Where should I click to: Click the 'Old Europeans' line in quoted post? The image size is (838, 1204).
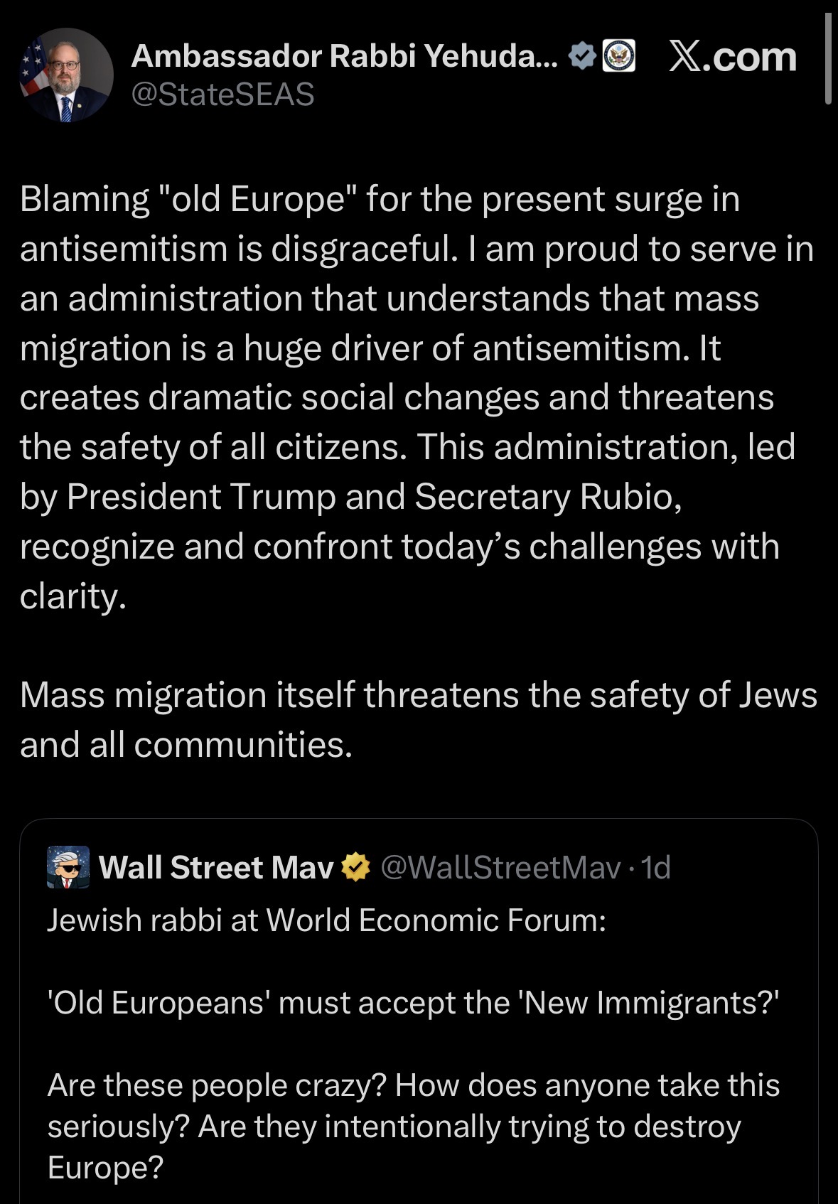tap(413, 1003)
